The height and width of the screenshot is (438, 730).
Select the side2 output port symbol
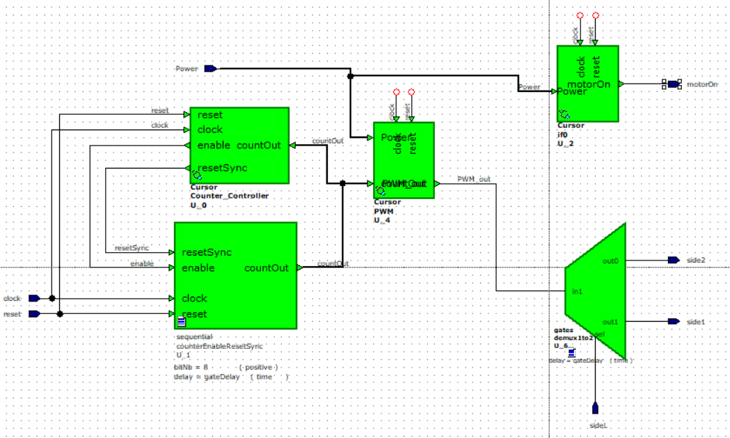674,260
